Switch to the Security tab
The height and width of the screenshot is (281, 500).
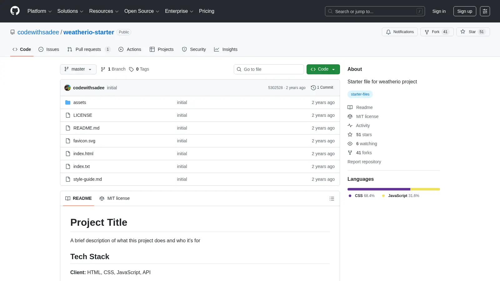(x=194, y=49)
